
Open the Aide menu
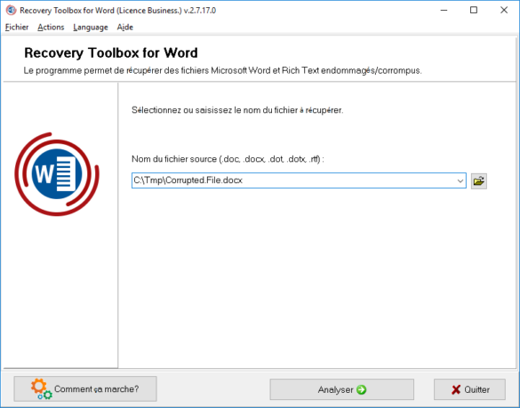pyautogui.click(x=125, y=28)
